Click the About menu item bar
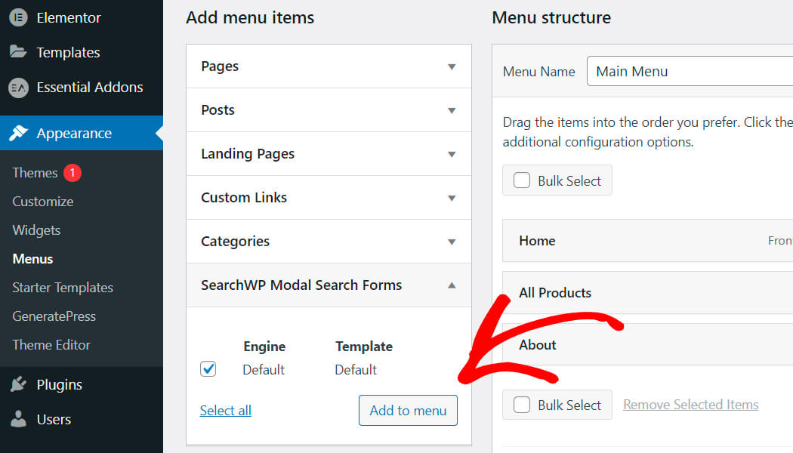Viewport: 793px width, 453px height. click(648, 345)
